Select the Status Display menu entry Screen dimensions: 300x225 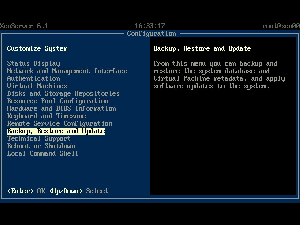point(33,64)
